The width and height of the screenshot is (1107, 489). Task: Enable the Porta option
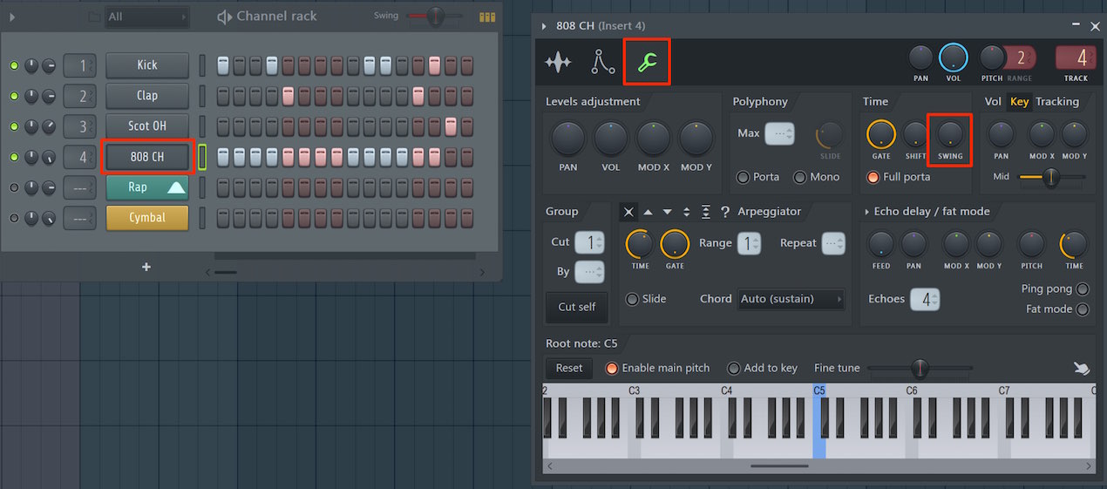tap(744, 177)
